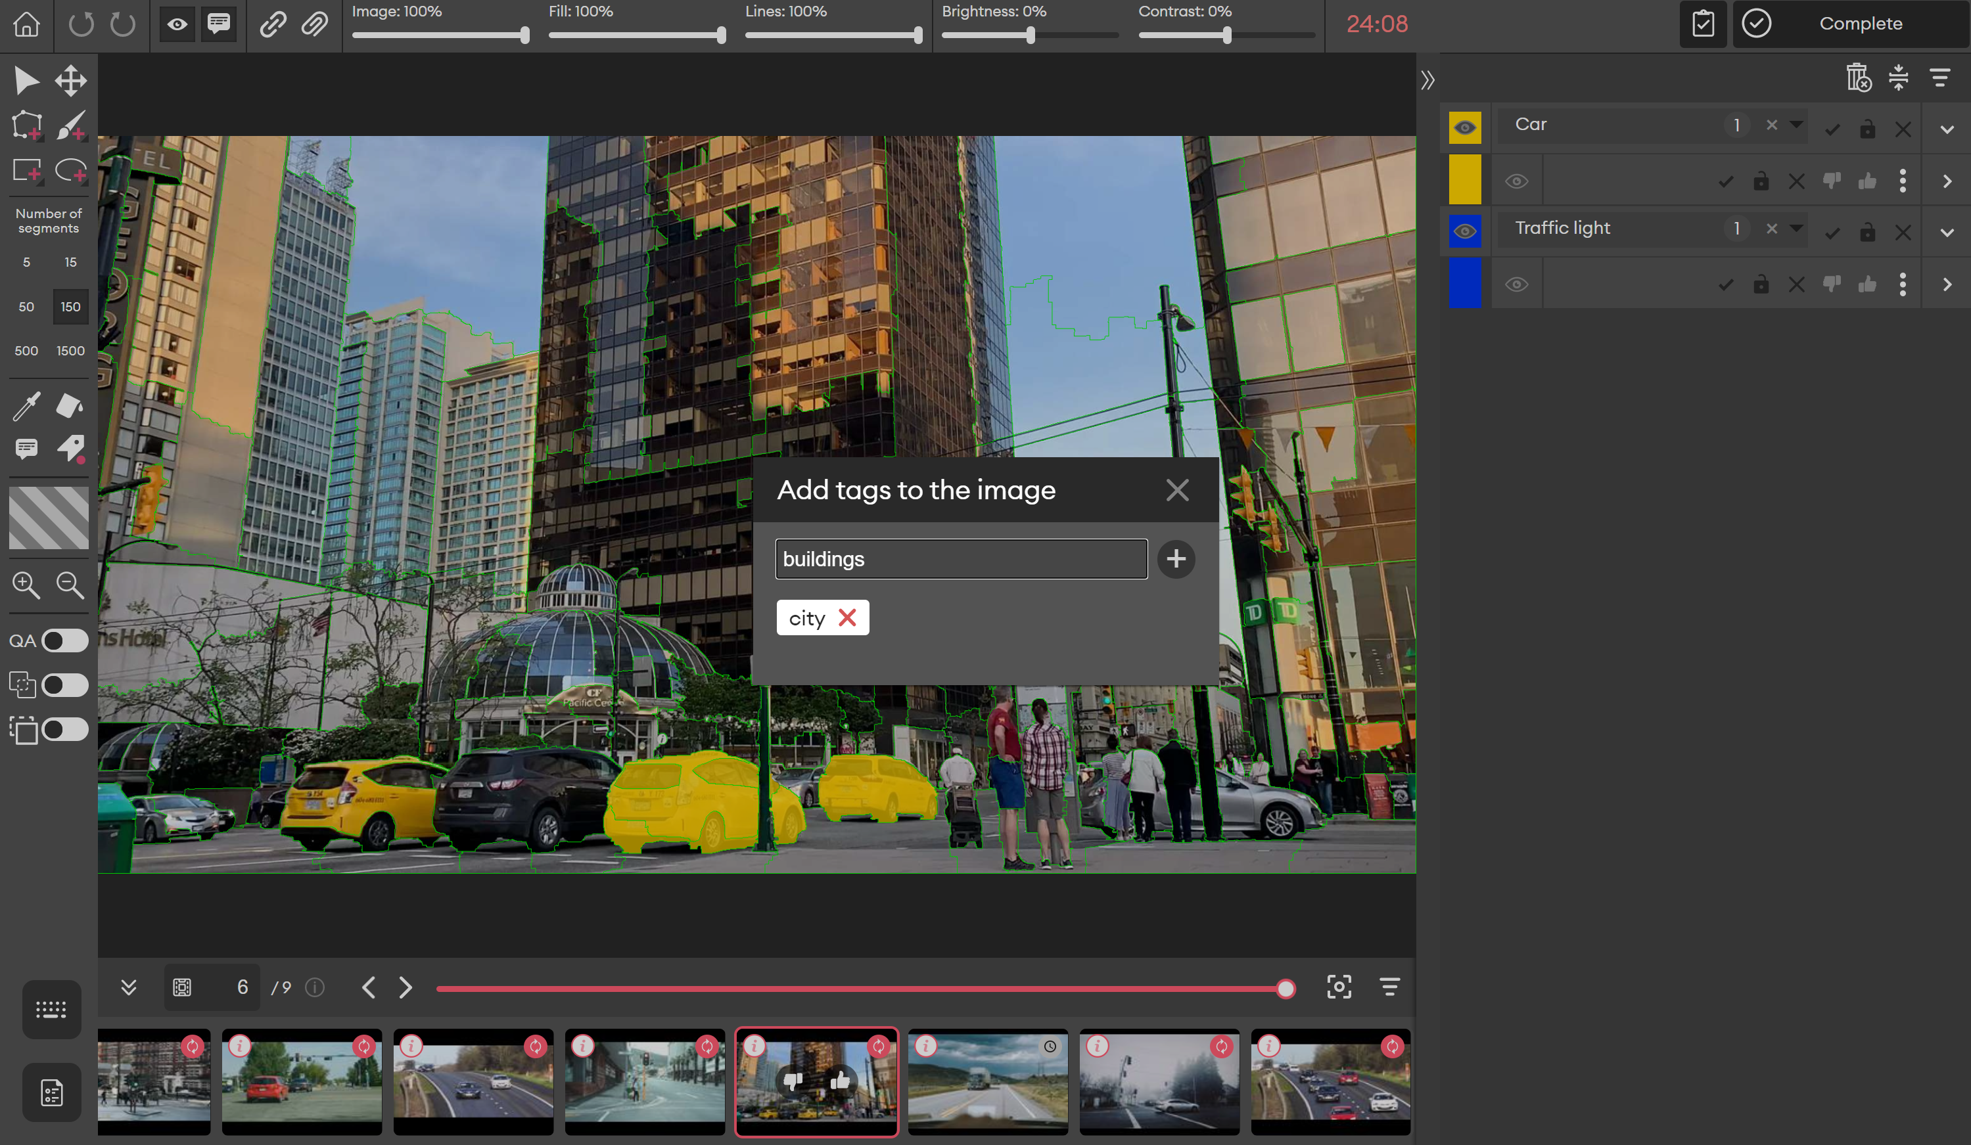The height and width of the screenshot is (1145, 1971).
Task: Click the zoom in magnifier
Action: coord(26,585)
